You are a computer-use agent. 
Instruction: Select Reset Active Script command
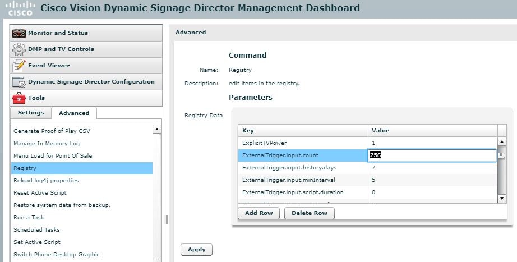[x=82, y=192]
